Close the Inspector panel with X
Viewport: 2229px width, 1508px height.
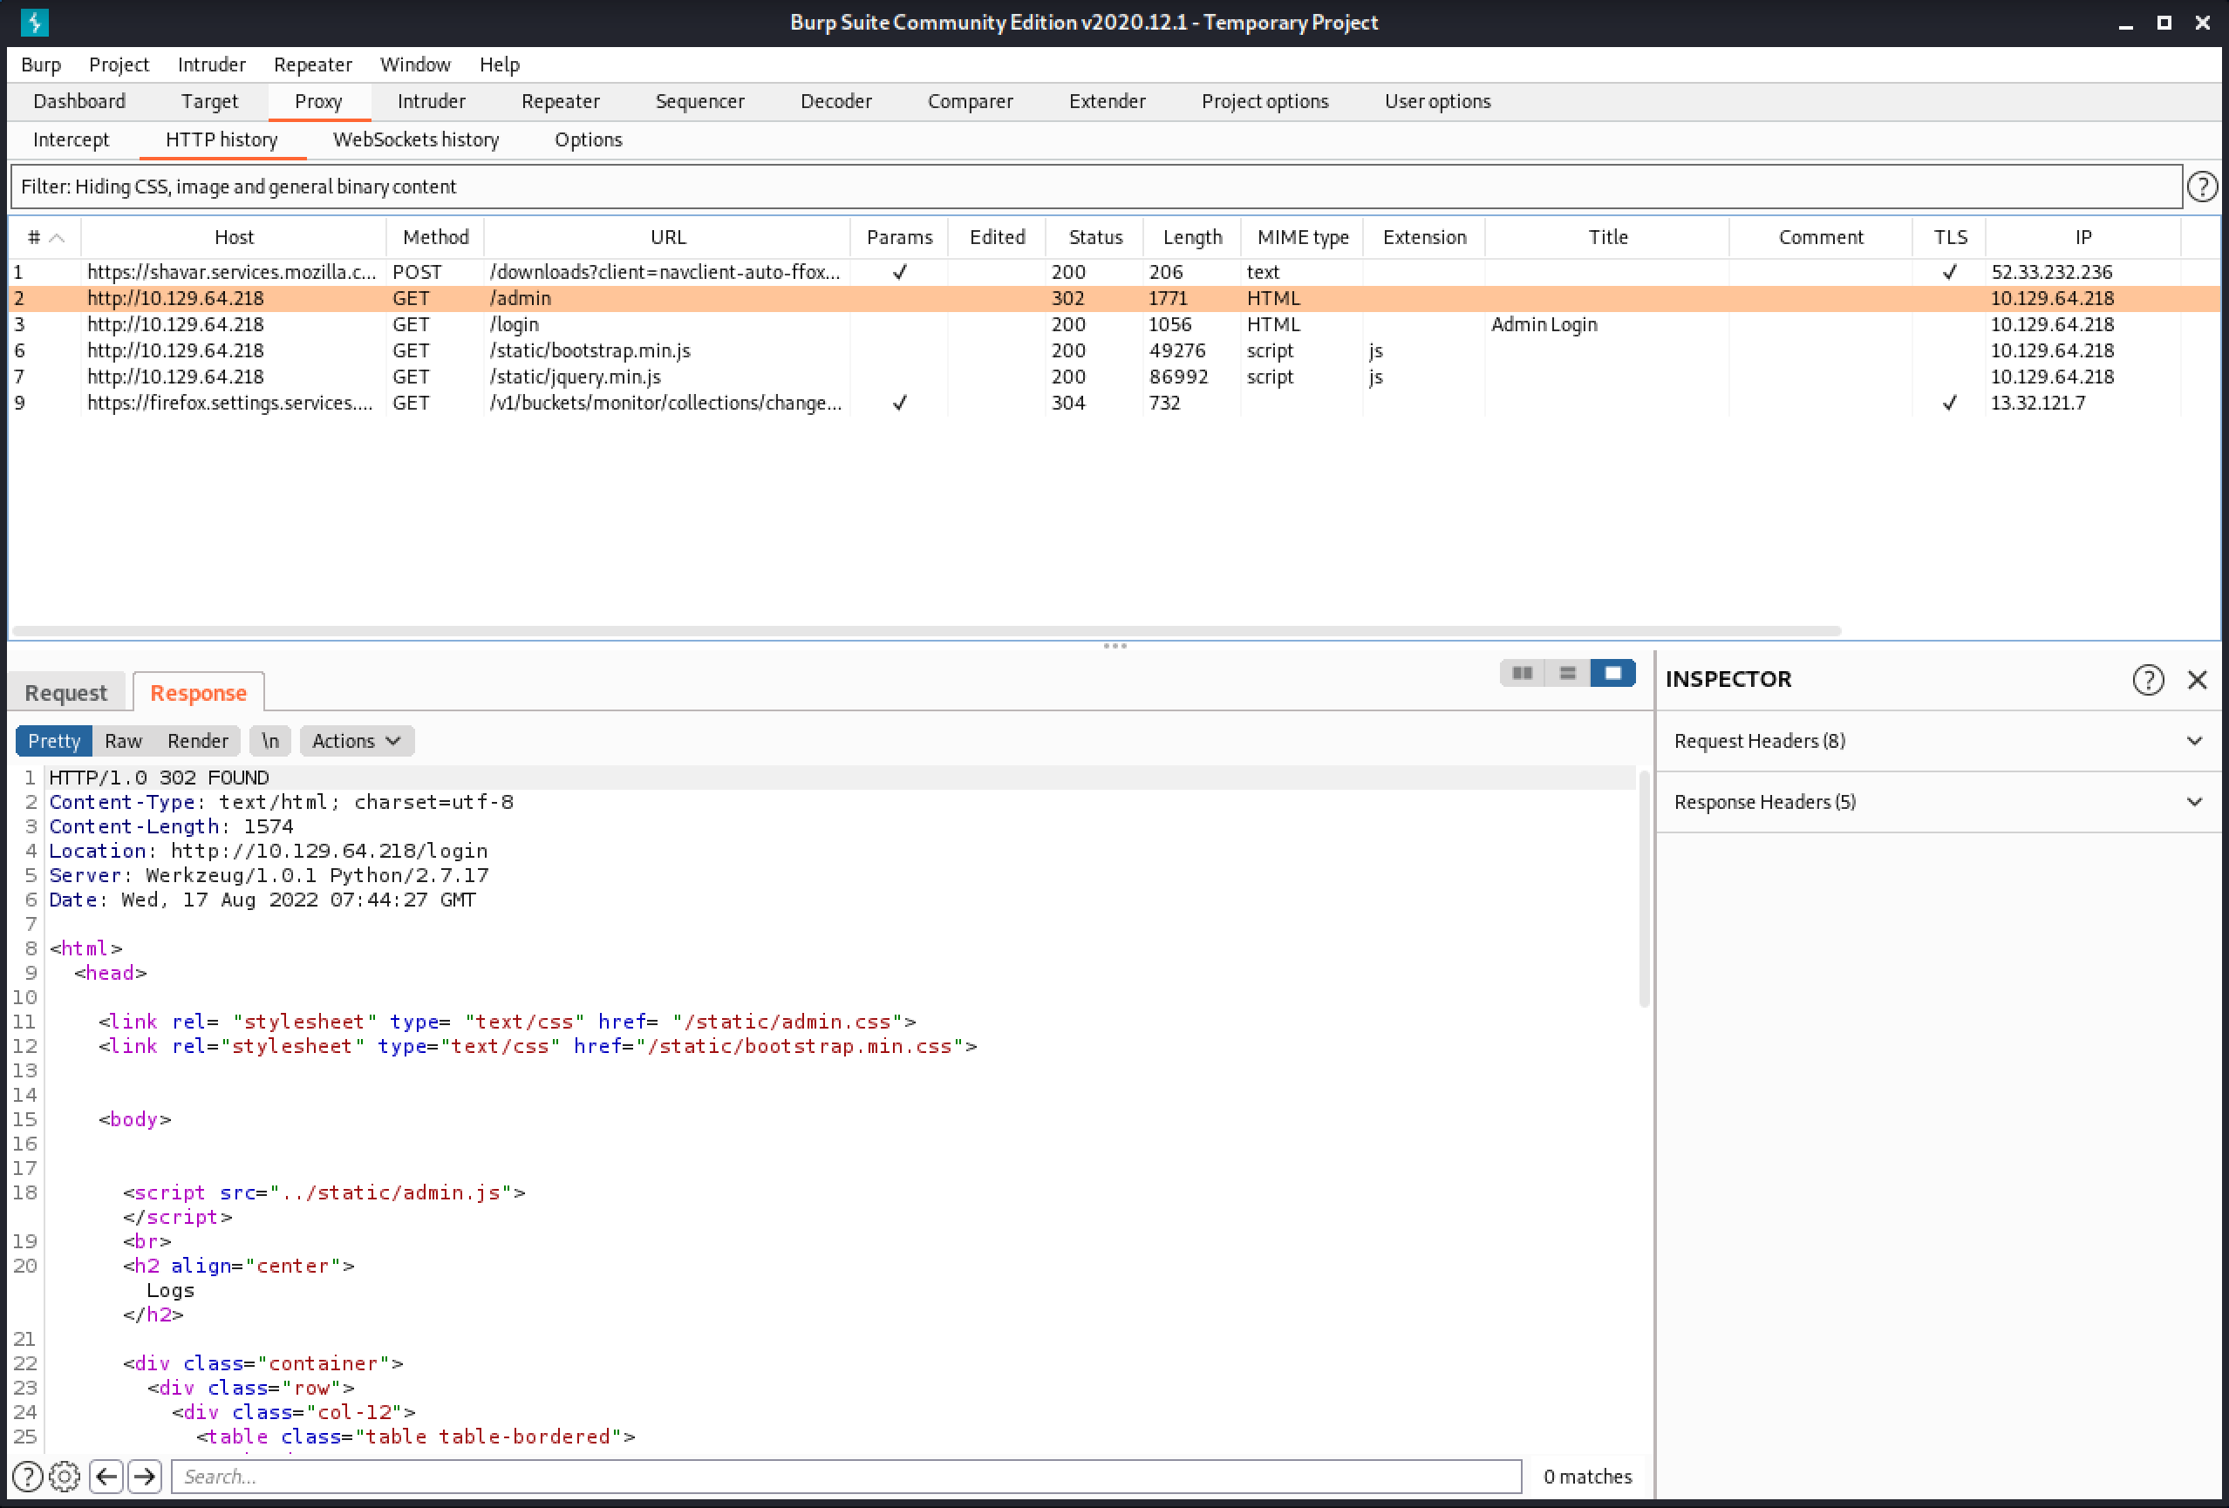tap(2197, 679)
